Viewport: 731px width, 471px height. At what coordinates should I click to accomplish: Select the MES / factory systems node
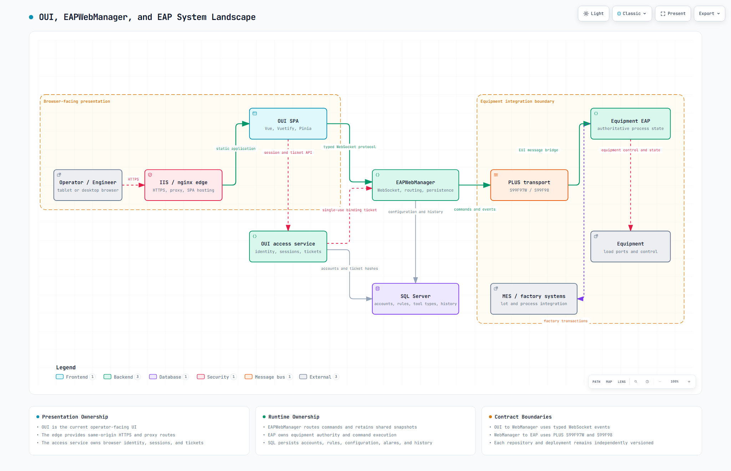[x=534, y=299]
